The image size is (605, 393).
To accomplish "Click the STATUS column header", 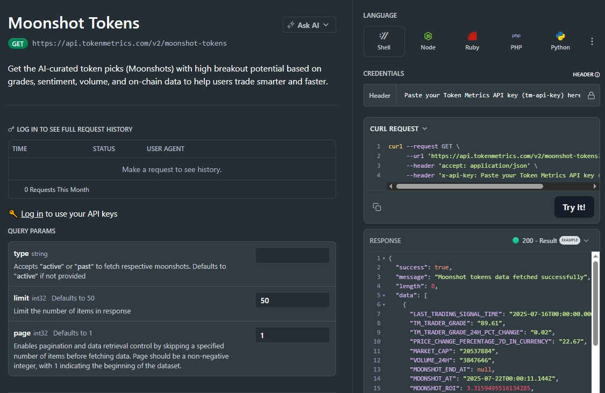I will (104, 148).
